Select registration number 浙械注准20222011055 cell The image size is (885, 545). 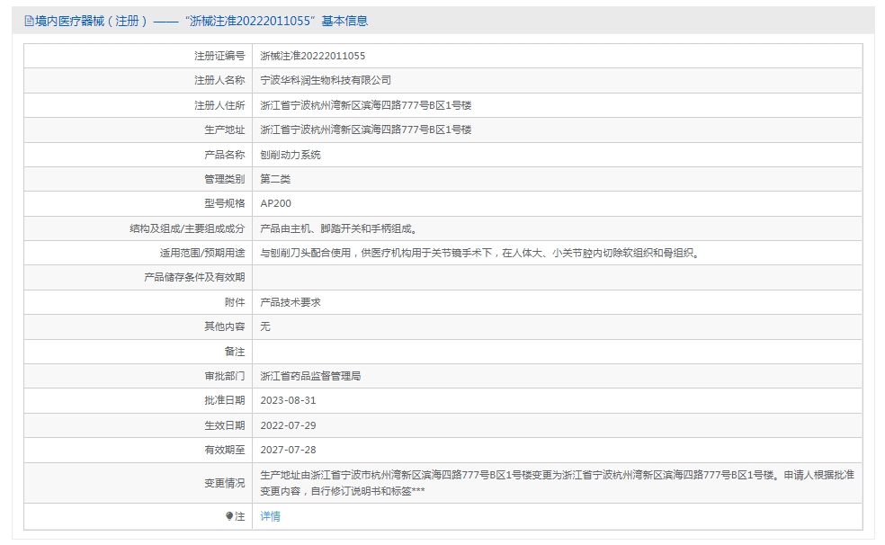[312, 56]
